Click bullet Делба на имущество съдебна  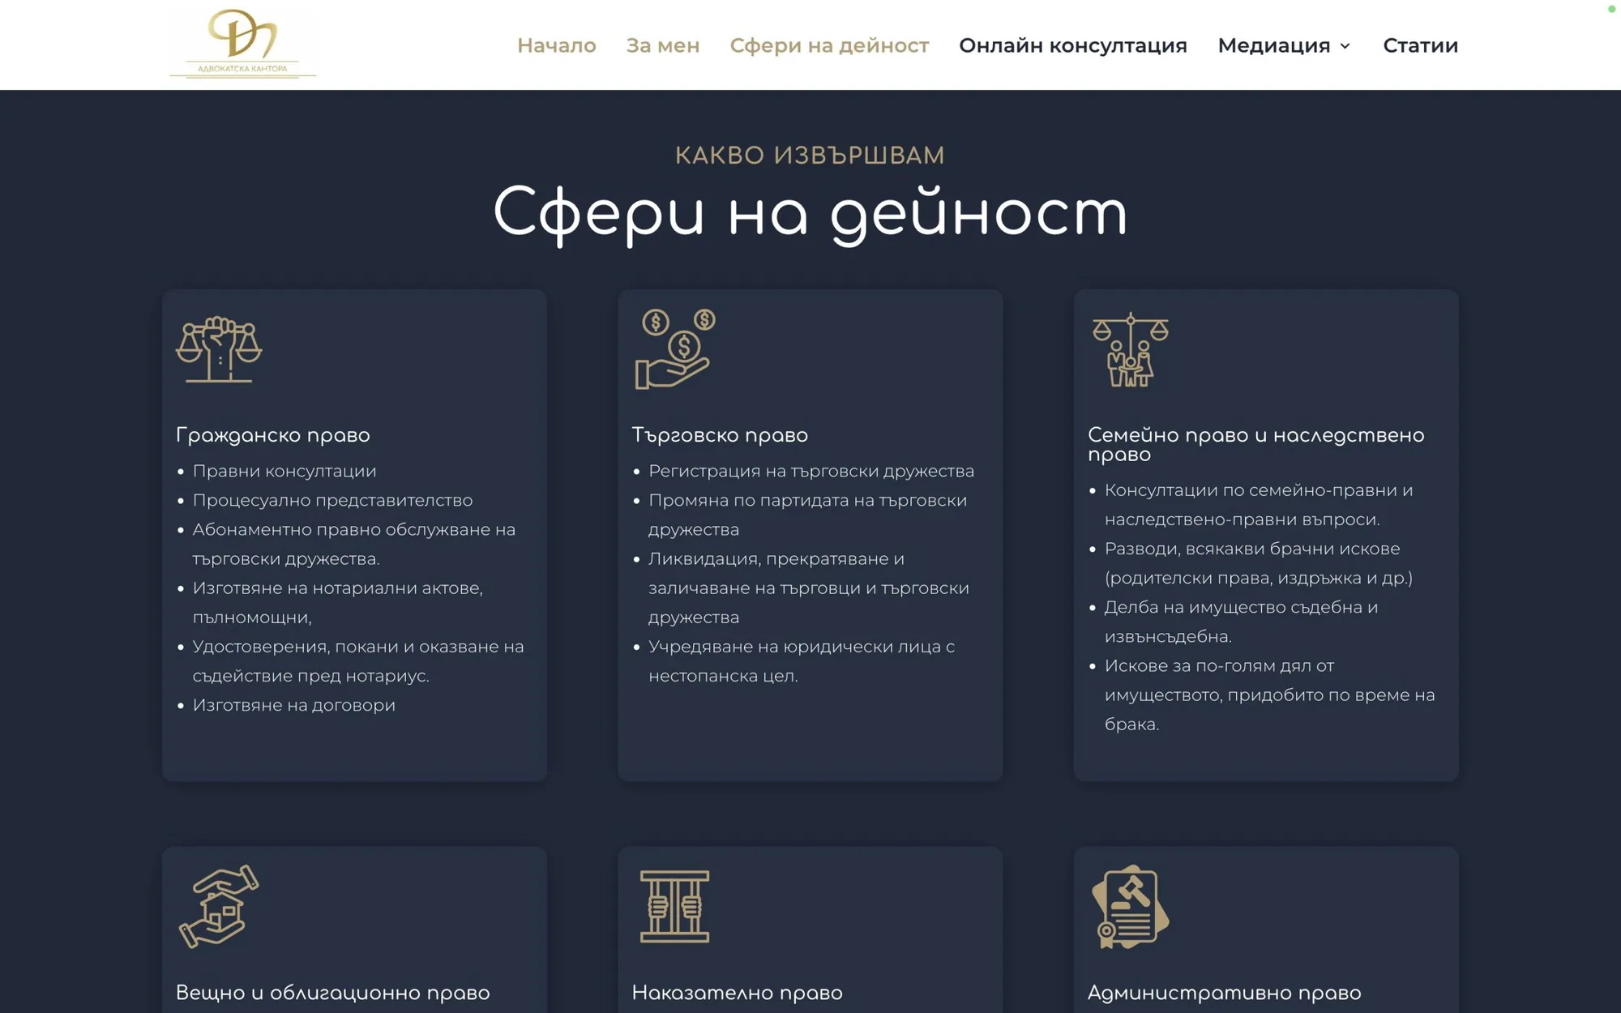(1241, 622)
